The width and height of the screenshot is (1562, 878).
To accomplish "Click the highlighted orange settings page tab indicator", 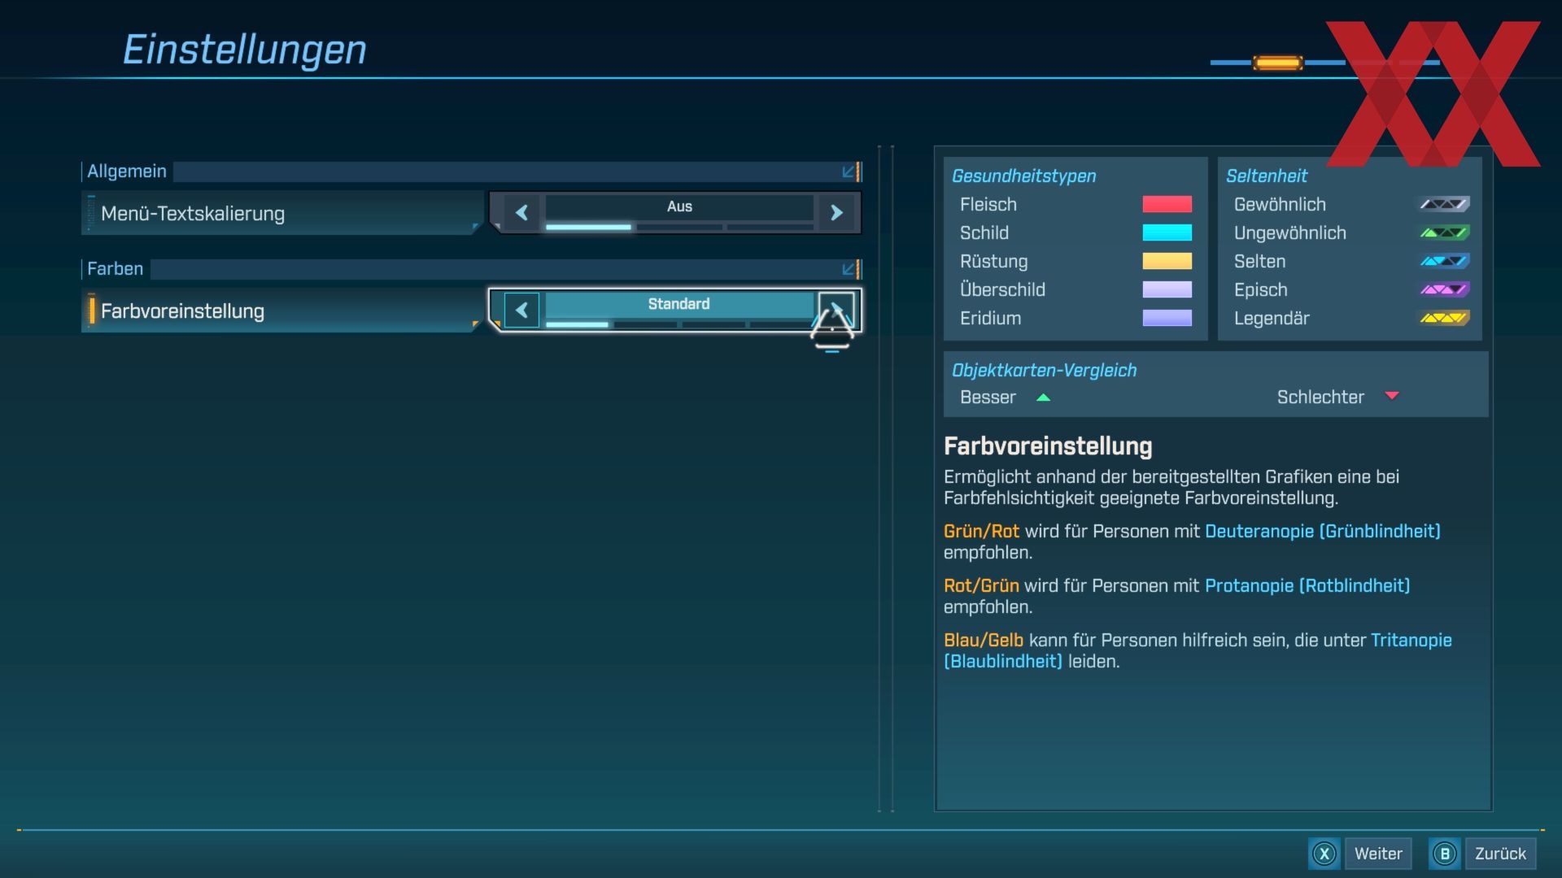I will (x=1277, y=63).
